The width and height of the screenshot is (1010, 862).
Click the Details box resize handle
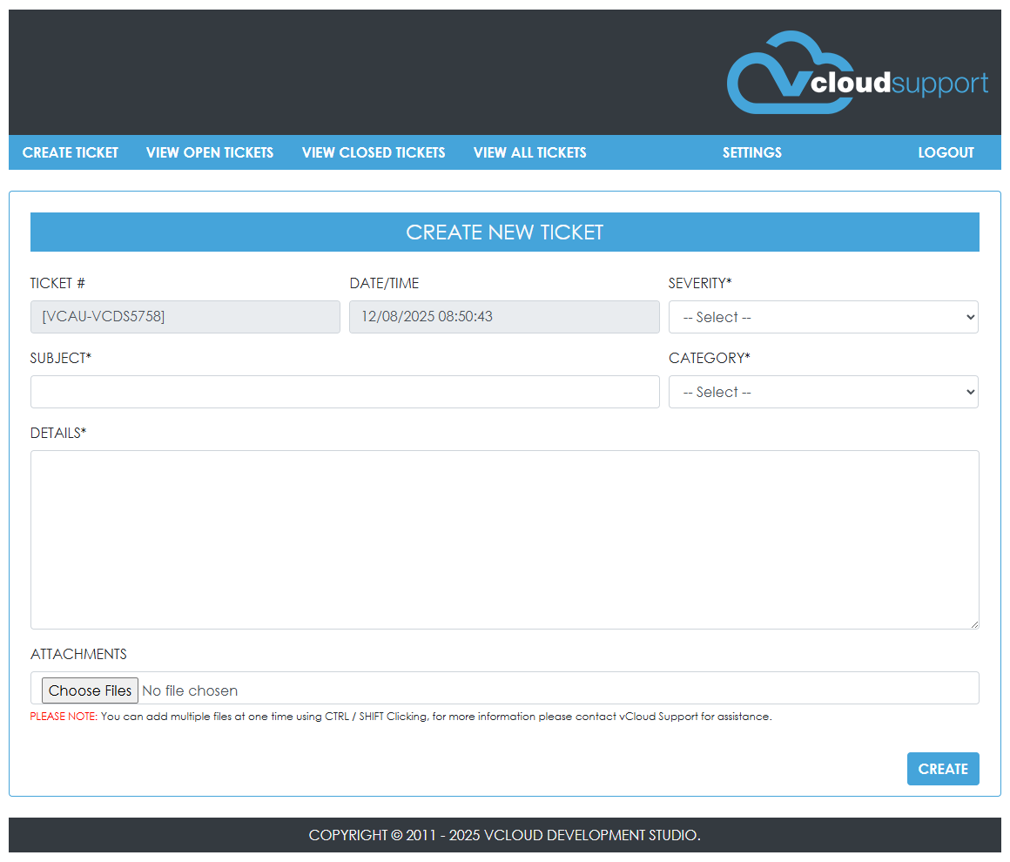click(973, 623)
